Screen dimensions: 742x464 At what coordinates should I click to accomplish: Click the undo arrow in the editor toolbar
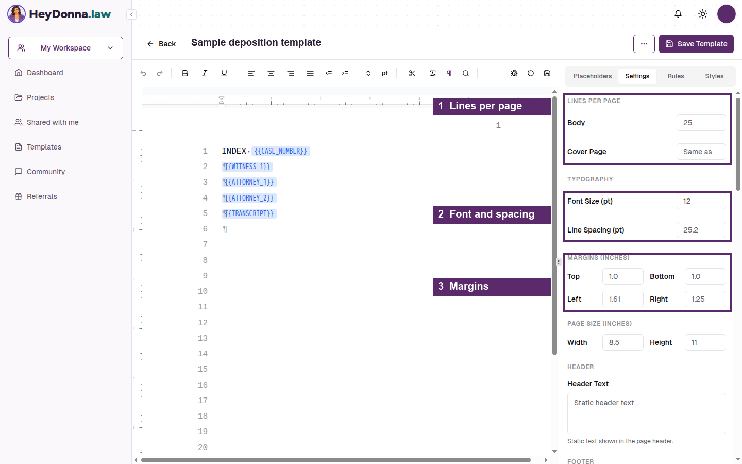point(143,73)
